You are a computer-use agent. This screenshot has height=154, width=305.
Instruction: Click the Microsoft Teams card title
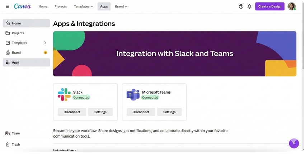(x=156, y=92)
